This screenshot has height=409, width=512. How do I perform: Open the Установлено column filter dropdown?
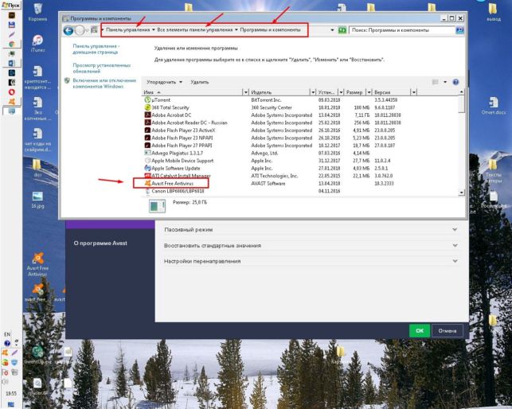(x=341, y=92)
